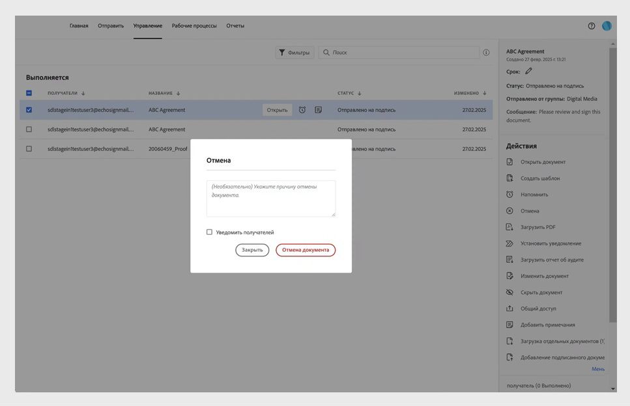Check the Уведомить получателей checkbox
This screenshot has height=406, width=630.
pyautogui.click(x=209, y=232)
